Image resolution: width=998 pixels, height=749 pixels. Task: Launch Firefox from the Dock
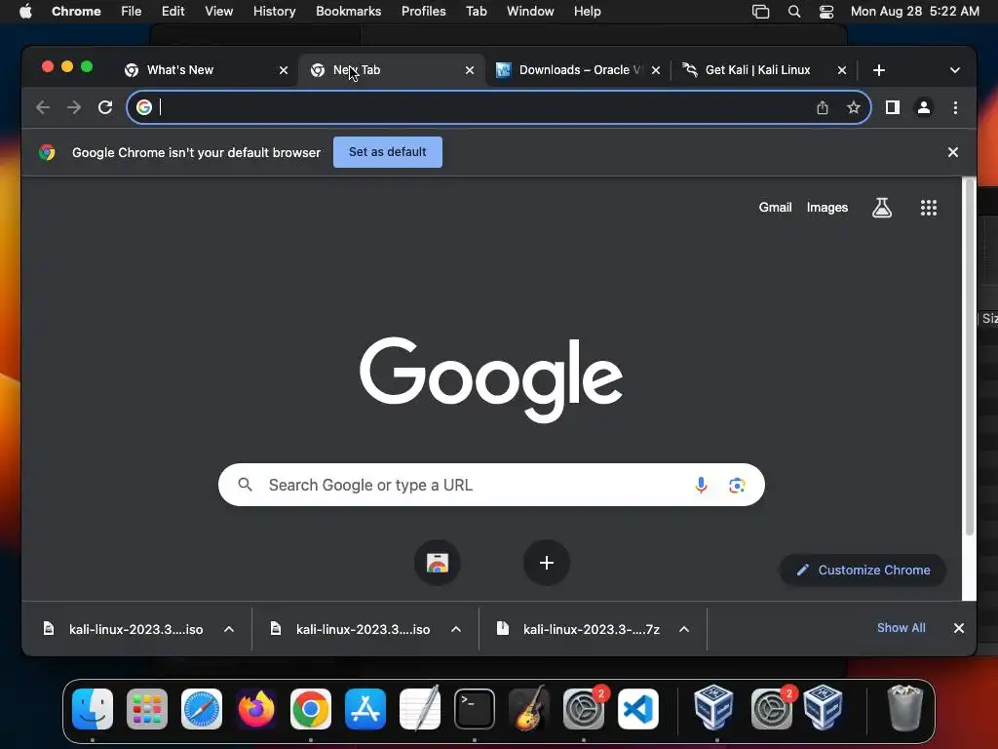tap(256, 709)
